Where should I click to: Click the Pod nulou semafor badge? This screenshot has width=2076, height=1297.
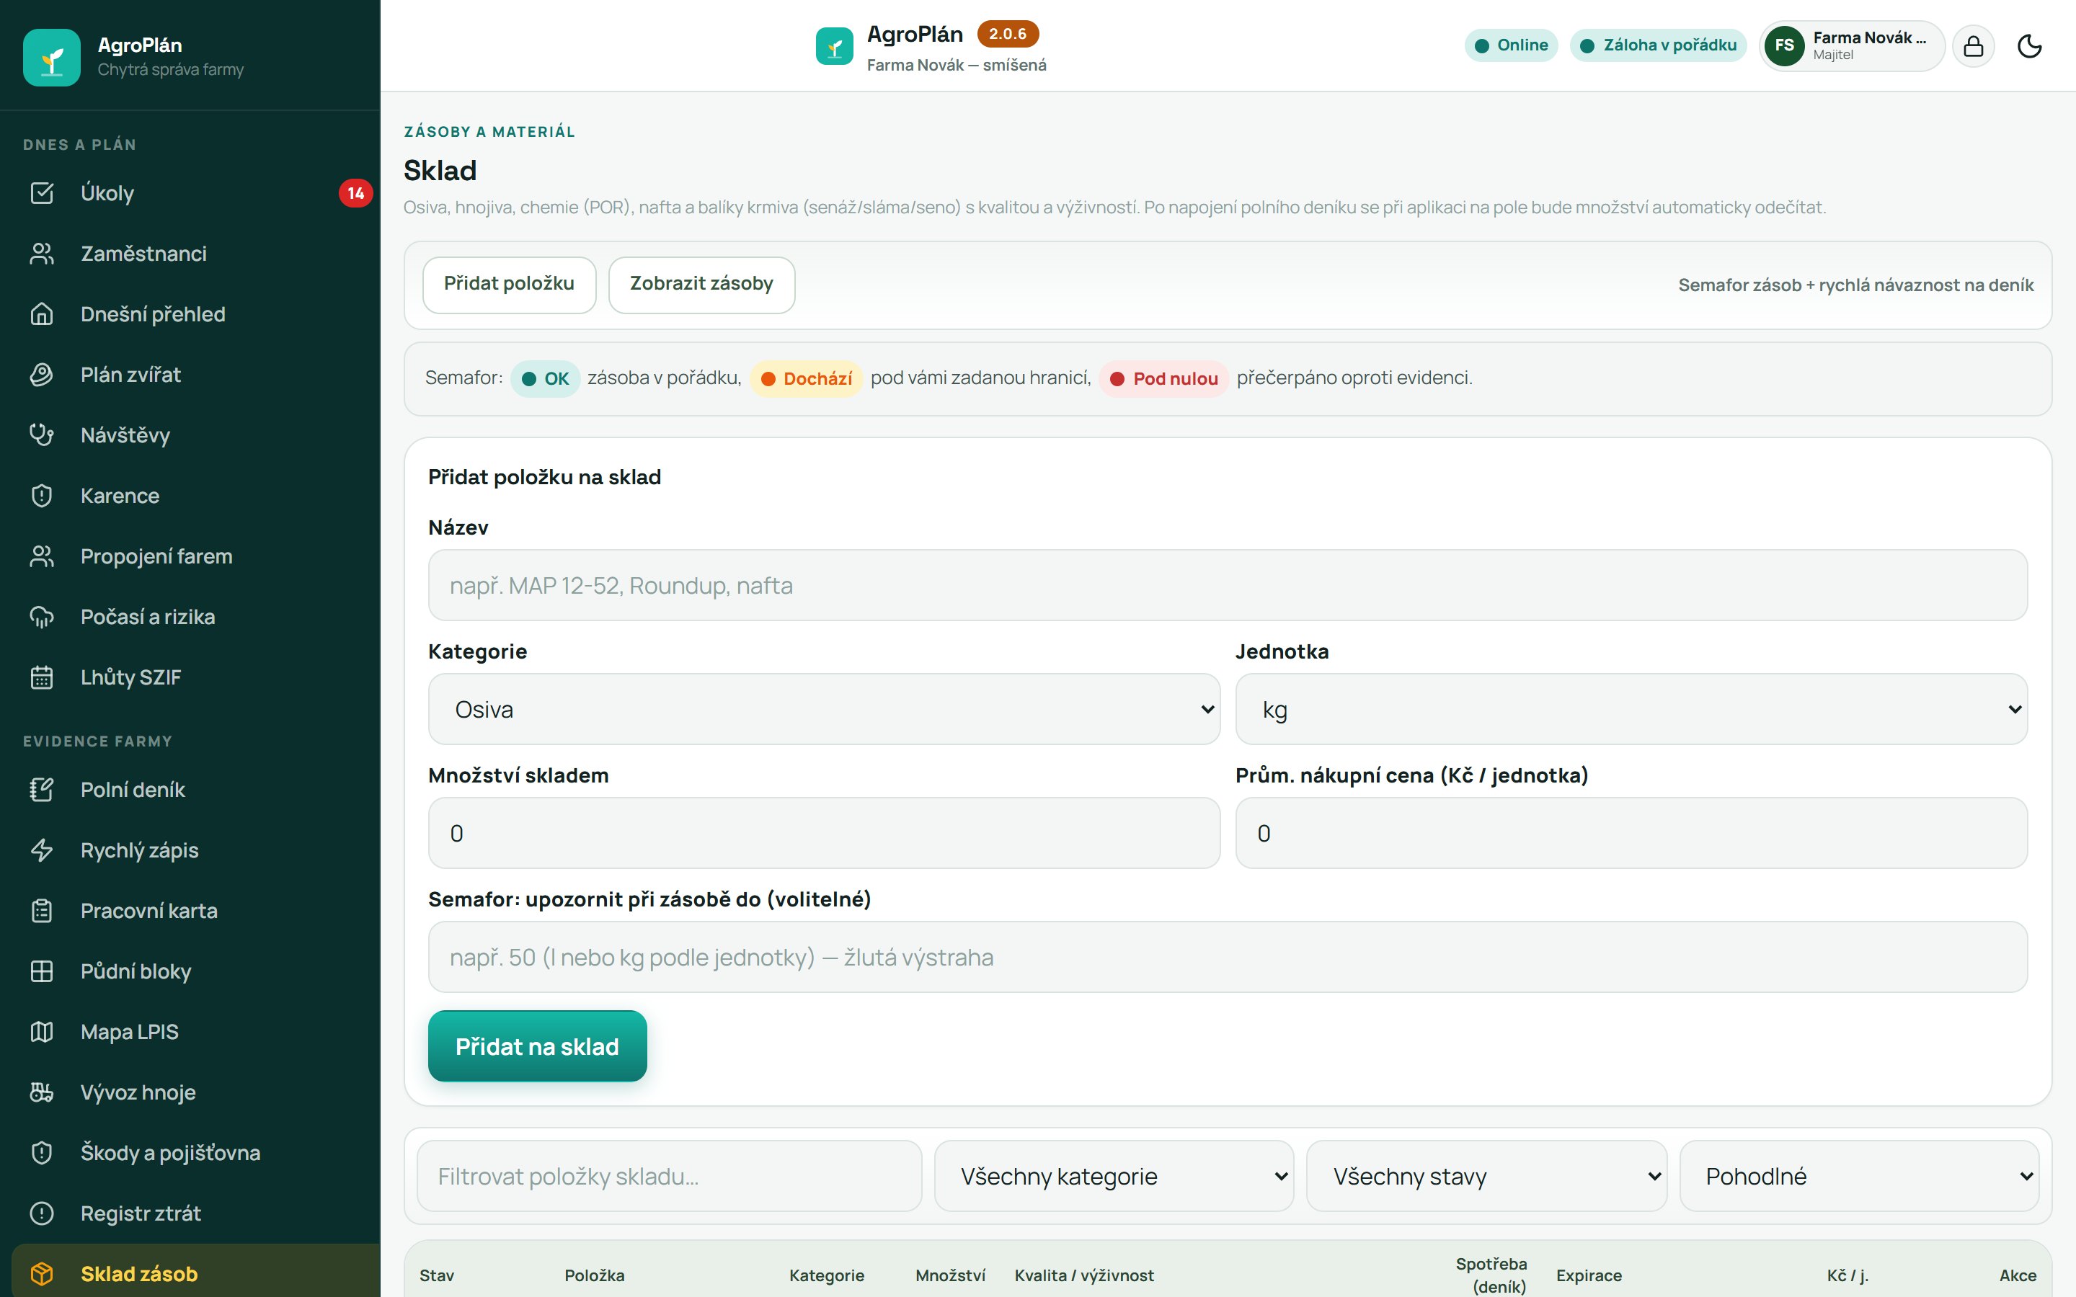(1163, 379)
